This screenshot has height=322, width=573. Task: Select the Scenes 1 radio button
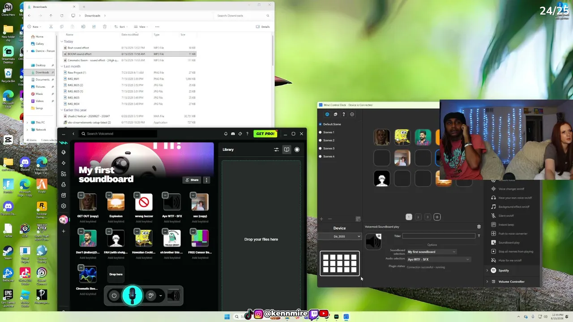coord(320,132)
